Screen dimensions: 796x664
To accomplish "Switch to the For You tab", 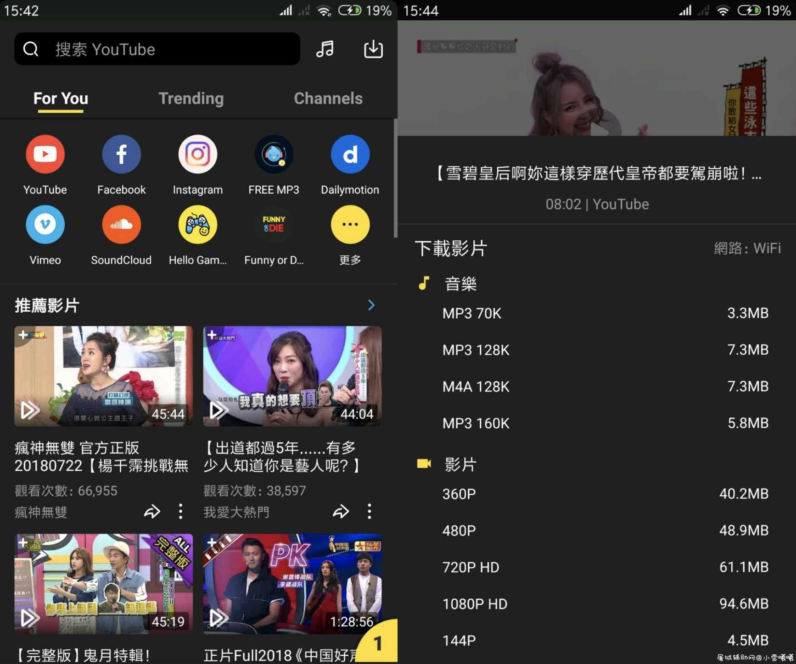I will pyautogui.click(x=61, y=98).
